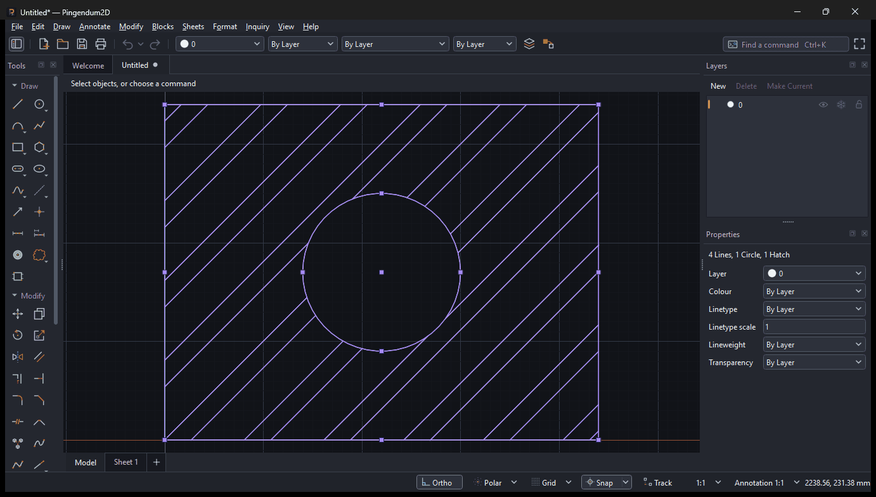The image size is (876, 497).
Task: Expand the Colour dropdown in Properties
Action: tap(815, 292)
